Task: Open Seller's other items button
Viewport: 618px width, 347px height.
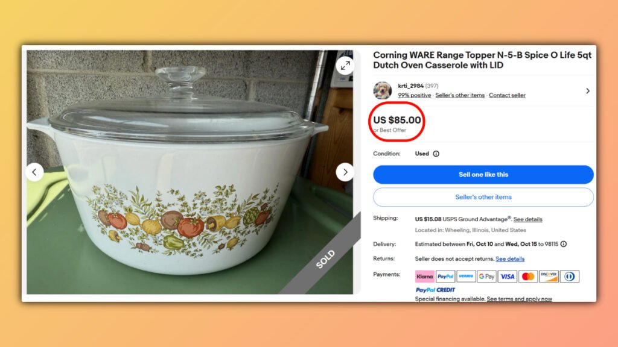Action: (x=483, y=197)
